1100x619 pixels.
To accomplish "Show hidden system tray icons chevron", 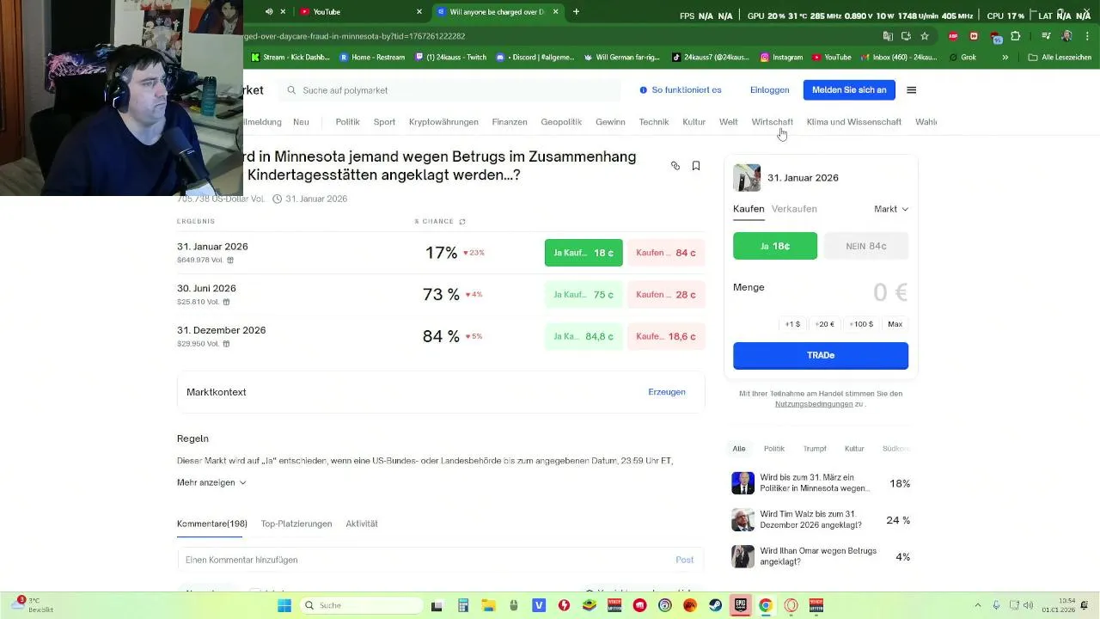I will [978, 605].
